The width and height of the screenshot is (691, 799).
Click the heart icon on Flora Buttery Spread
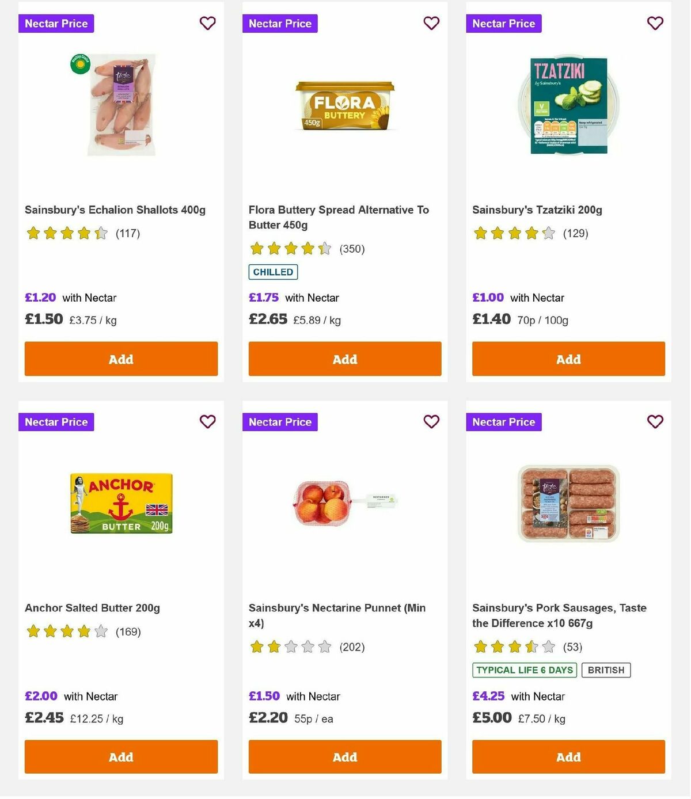tap(431, 24)
